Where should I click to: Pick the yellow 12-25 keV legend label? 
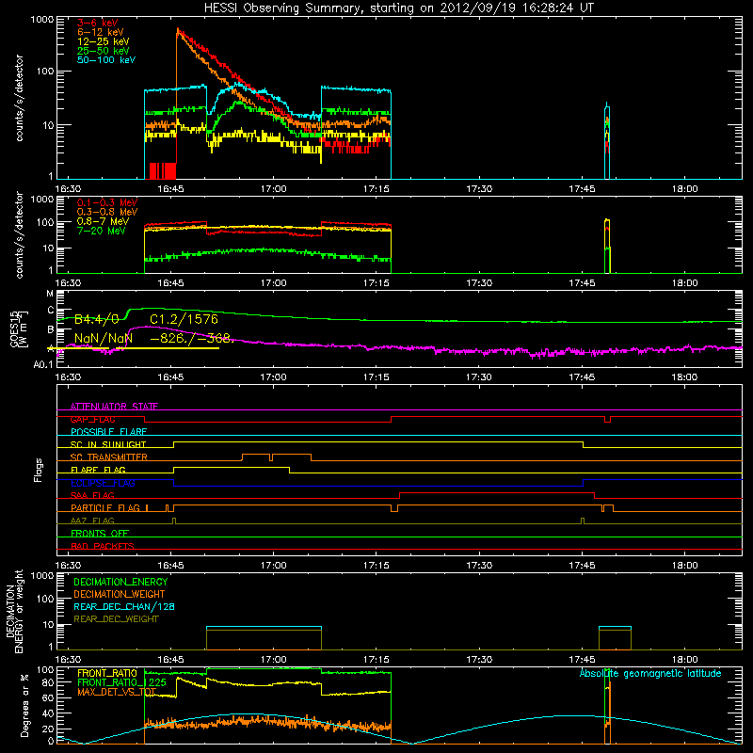[x=104, y=41]
